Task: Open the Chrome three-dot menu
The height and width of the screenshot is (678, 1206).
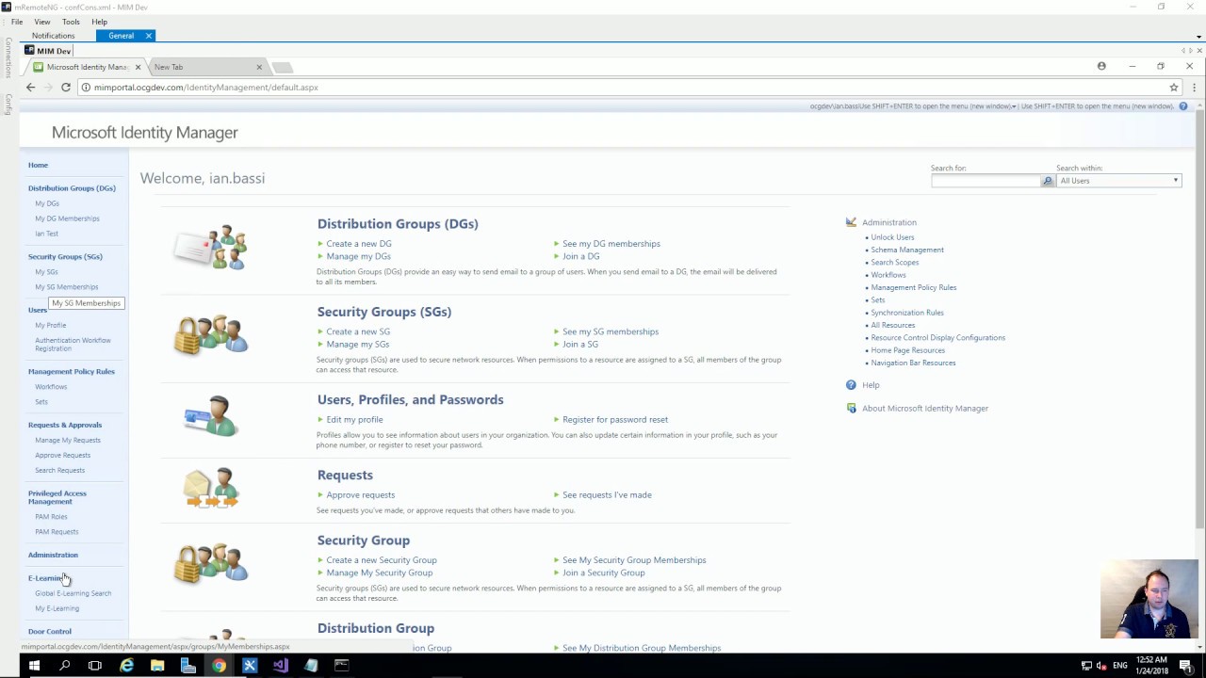Action: pyautogui.click(x=1194, y=88)
